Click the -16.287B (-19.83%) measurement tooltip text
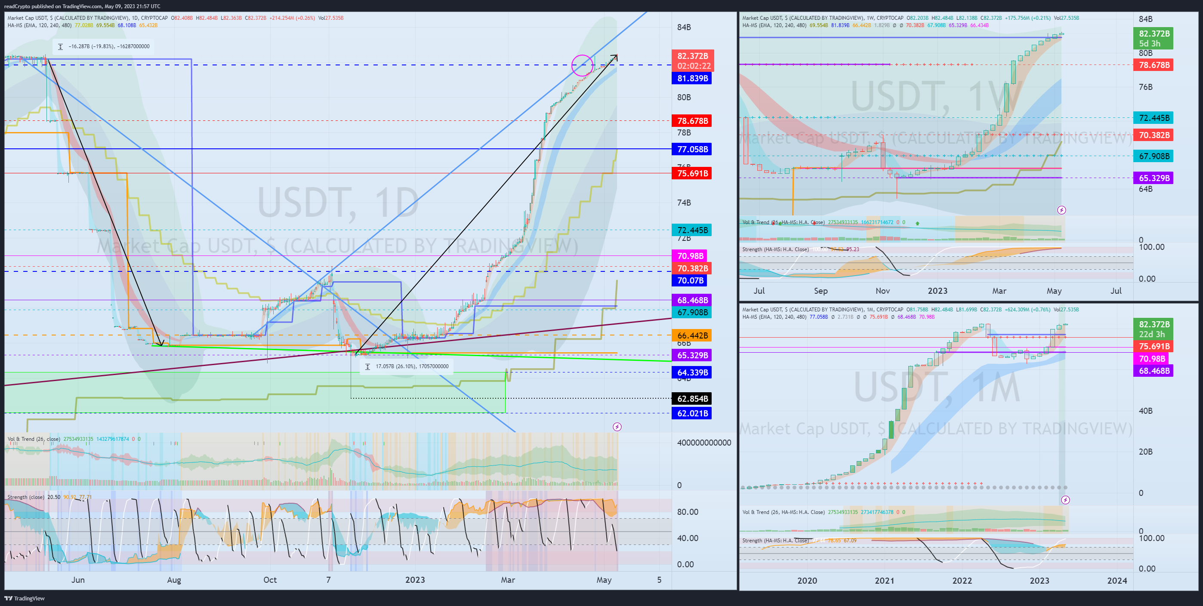Viewport: 1203px width, 606px height. tap(109, 47)
